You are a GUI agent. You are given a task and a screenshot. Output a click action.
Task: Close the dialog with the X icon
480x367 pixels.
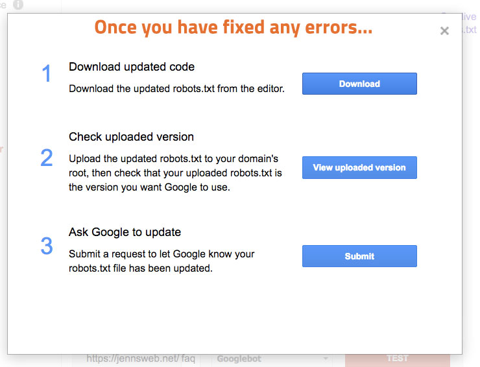click(x=444, y=30)
